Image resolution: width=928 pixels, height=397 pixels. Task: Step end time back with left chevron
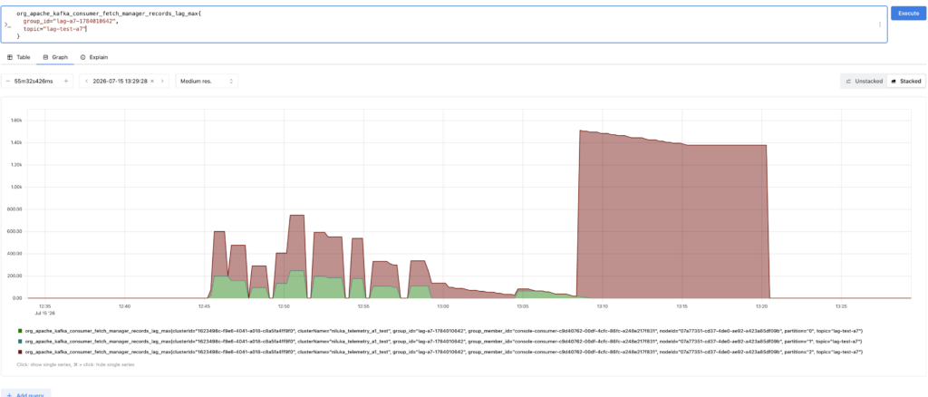coord(86,81)
